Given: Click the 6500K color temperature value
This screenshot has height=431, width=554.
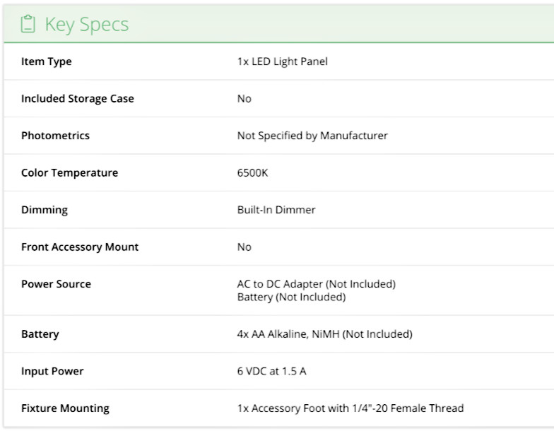Looking at the screenshot, I should [x=252, y=173].
